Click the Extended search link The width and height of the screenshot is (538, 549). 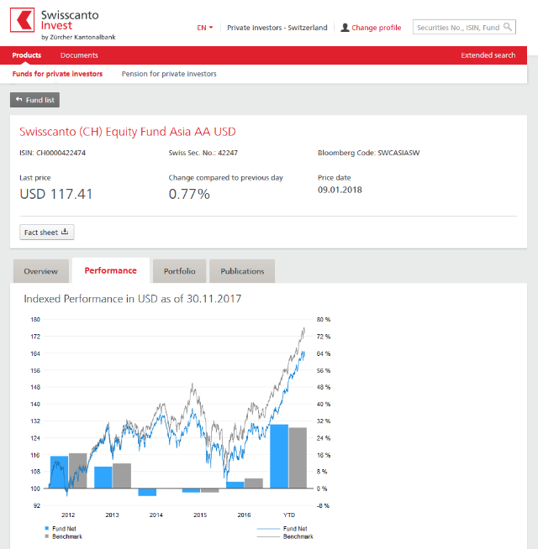click(488, 55)
